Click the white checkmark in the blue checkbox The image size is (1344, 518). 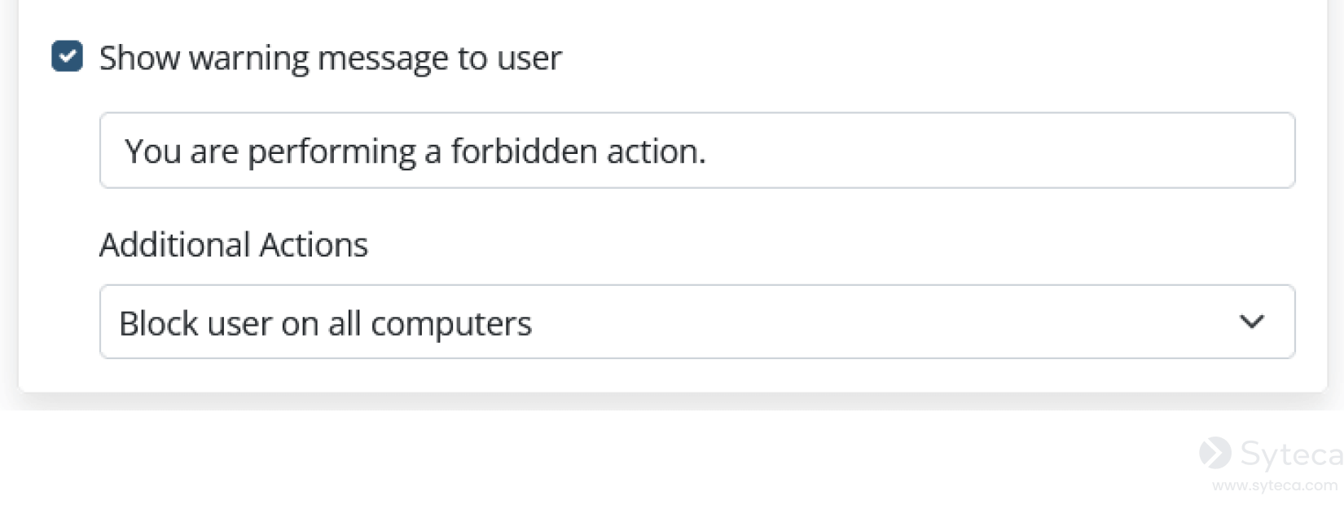pos(67,57)
